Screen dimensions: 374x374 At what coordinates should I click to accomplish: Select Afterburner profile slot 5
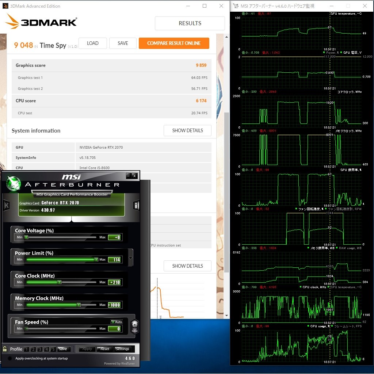pos(53,349)
